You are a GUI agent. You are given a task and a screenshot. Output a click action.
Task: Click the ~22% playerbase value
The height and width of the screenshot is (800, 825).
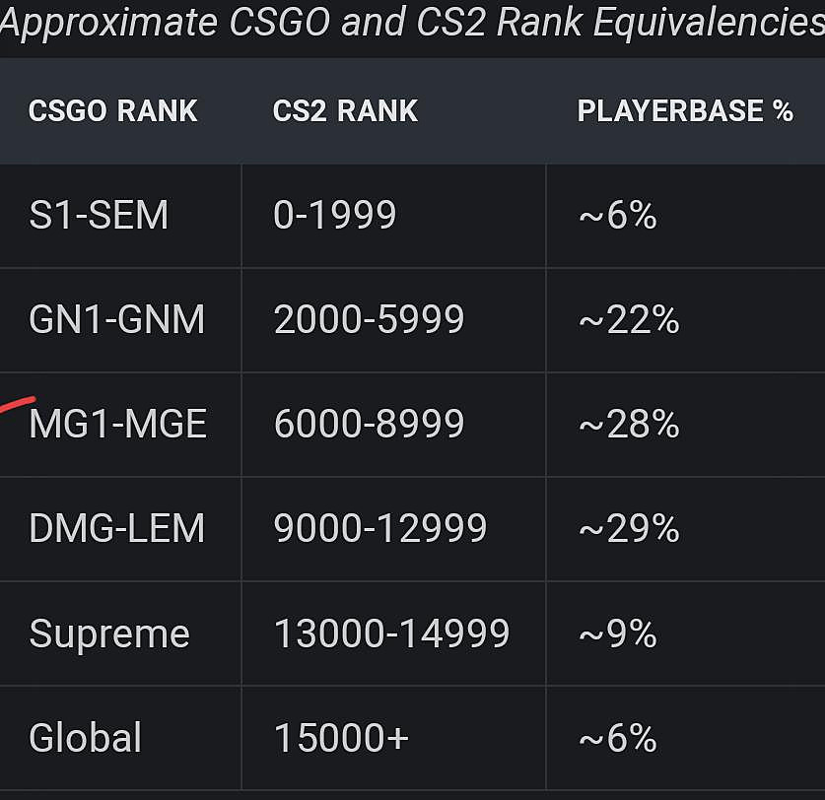point(629,320)
